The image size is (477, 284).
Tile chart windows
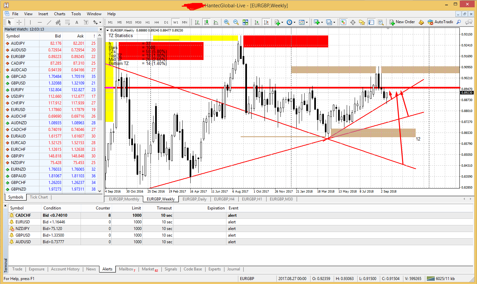(245, 22)
